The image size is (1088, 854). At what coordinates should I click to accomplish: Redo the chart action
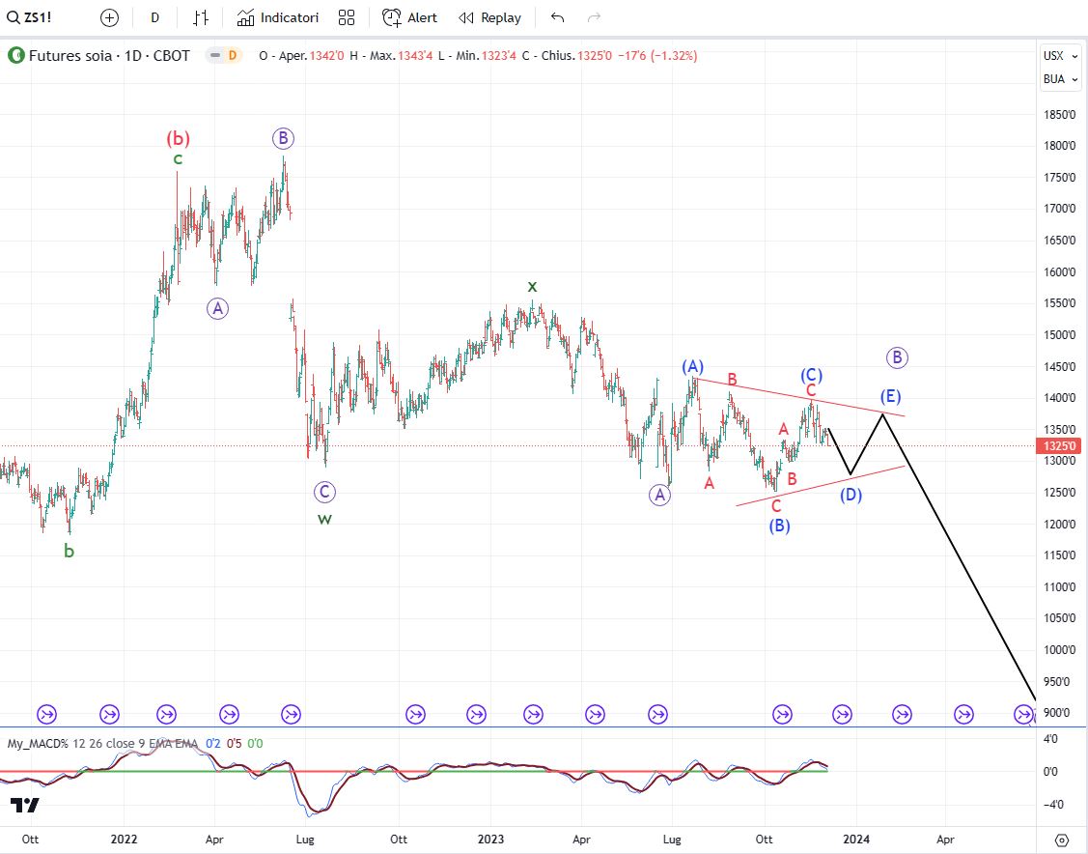click(x=594, y=18)
